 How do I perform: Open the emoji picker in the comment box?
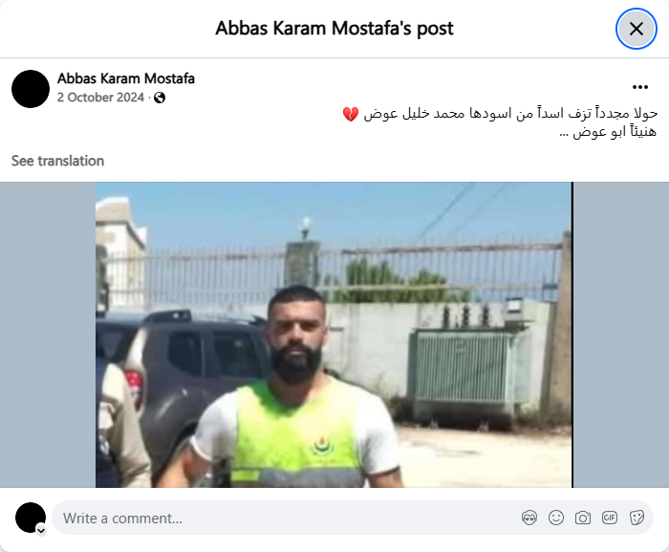click(x=556, y=518)
